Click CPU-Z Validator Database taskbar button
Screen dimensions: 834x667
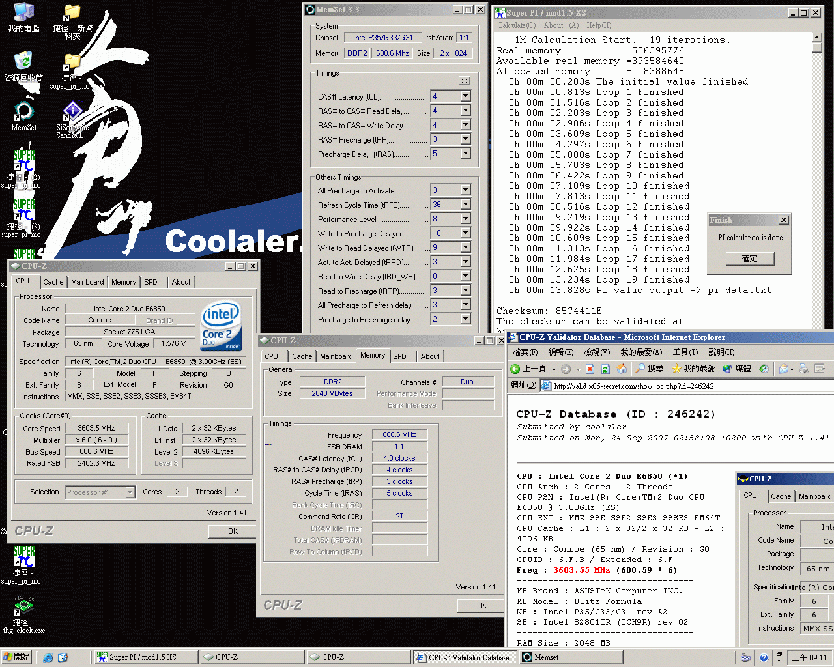click(464, 657)
